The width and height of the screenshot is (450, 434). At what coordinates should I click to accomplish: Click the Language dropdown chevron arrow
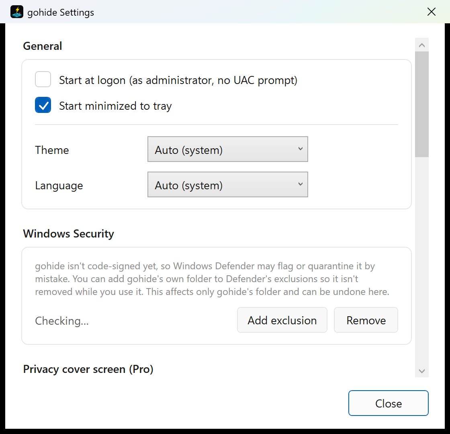(x=300, y=184)
